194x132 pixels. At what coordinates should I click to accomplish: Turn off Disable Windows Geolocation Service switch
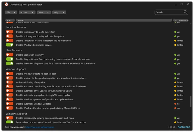pos(10,45)
